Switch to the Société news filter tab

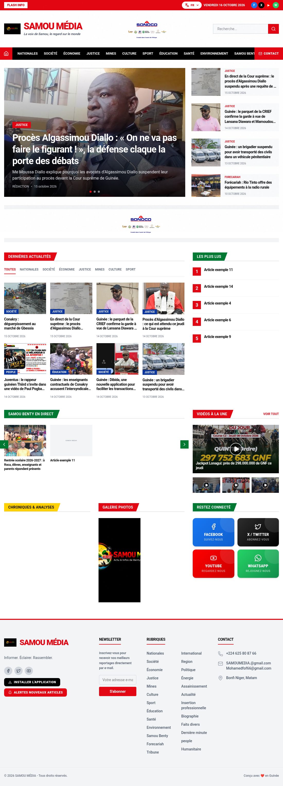coord(49,269)
